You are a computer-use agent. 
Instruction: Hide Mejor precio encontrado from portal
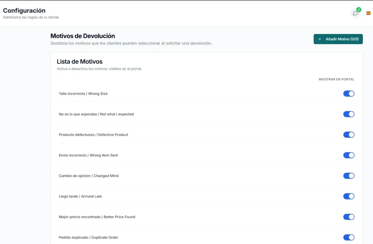[x=349, y=217]
